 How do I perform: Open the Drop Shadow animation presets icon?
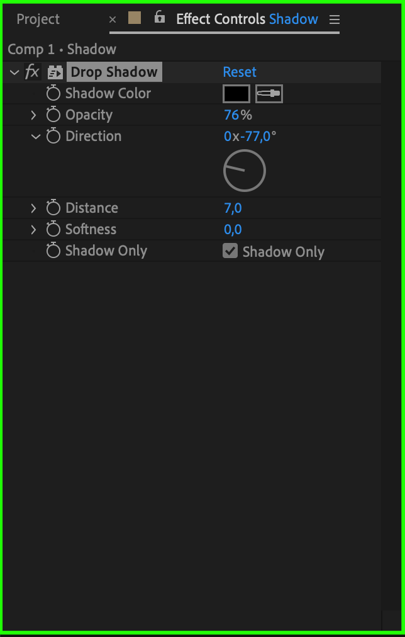coord(55,72)
